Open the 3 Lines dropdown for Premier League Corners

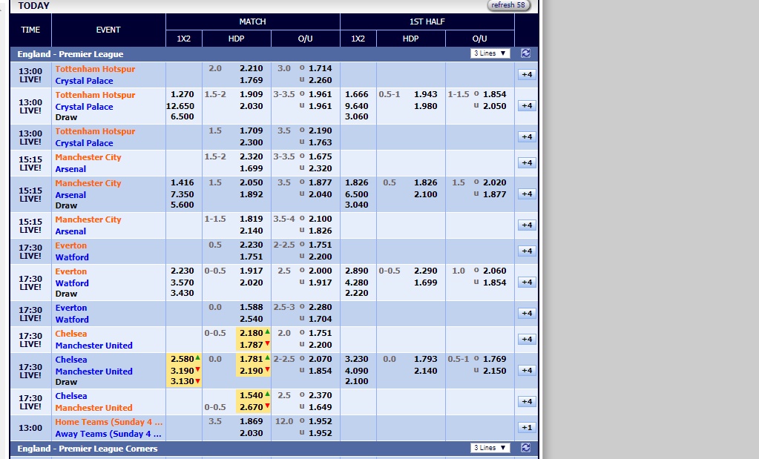click(x=490, y=448)
